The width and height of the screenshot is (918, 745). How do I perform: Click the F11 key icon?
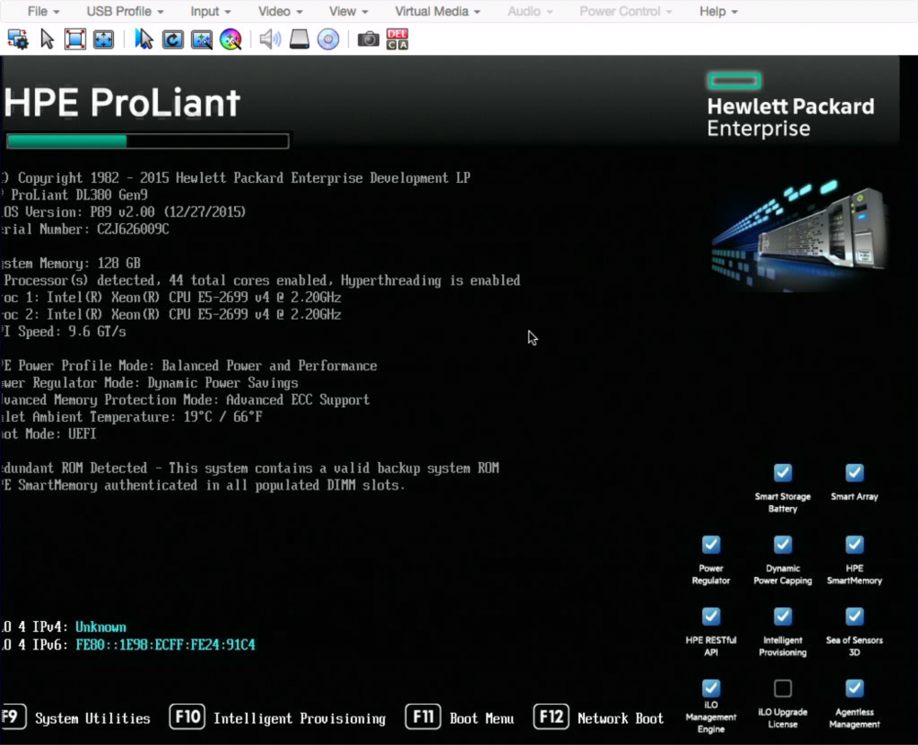click(422, 717)
